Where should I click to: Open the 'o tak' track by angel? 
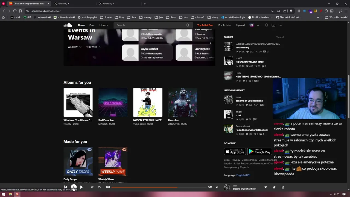click(238, 115)
